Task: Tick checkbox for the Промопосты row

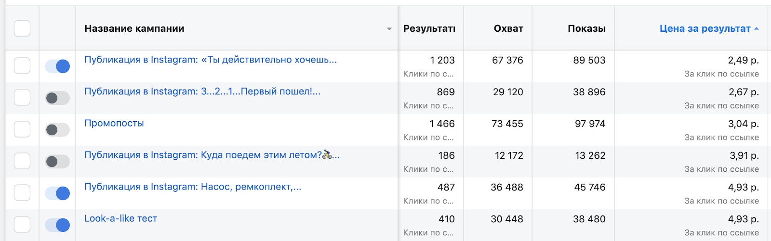Action: click(x=22, y=129)
